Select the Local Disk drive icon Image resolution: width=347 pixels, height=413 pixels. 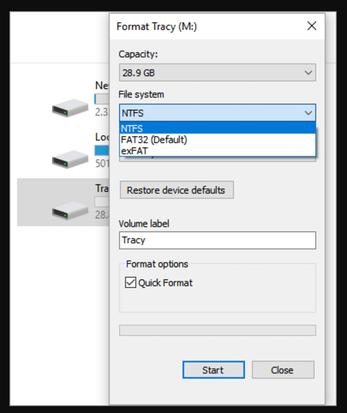pos(69,159)
